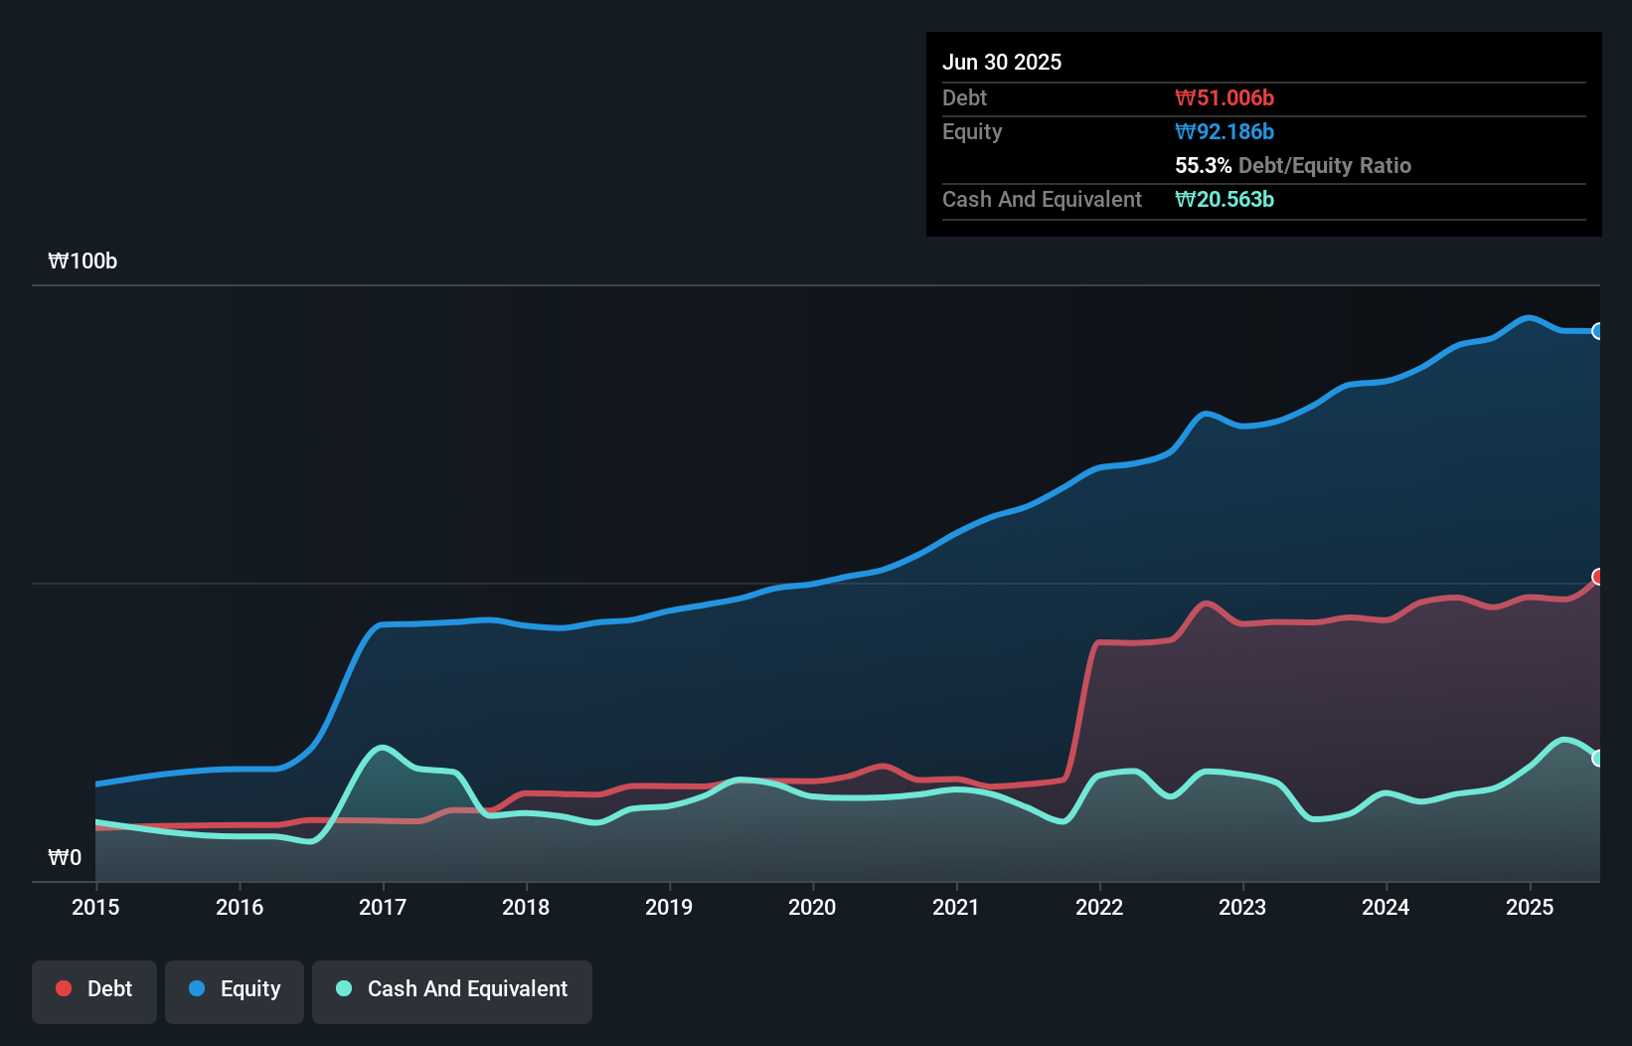The width and height of the screenshot is (1632, 1046).
Task: Click the ₩92.186b equity value link
Action: (x=1224, y=131)
